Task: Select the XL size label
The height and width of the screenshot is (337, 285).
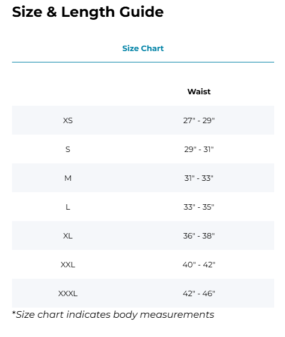Action: click(x=68, y=235)
